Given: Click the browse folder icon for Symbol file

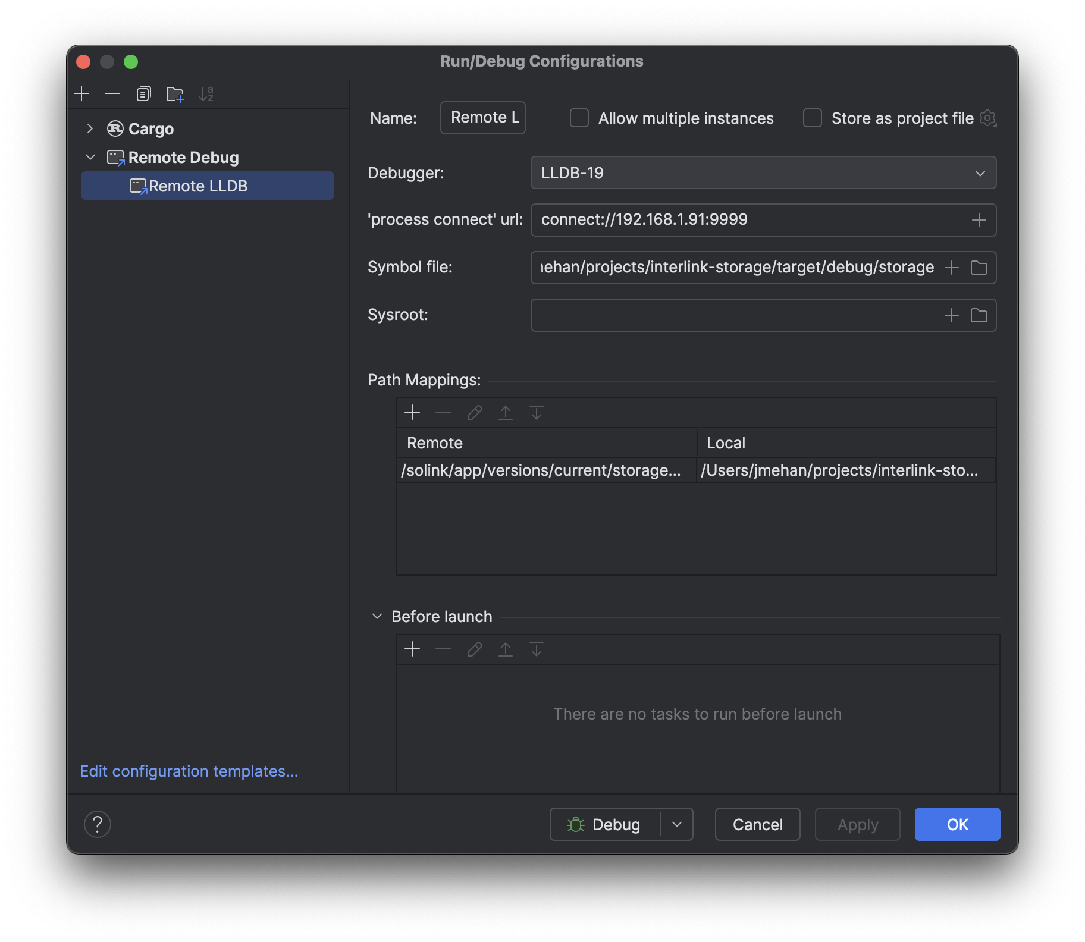Looking at the screenshot, I should [979, 268].
